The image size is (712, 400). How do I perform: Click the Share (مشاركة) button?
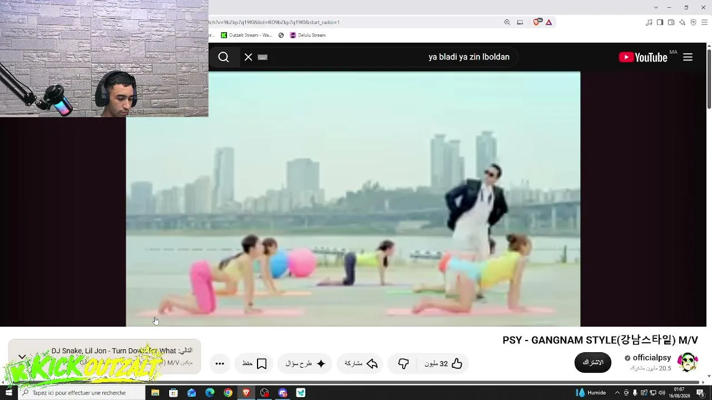tap(360, 363)
